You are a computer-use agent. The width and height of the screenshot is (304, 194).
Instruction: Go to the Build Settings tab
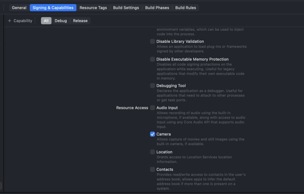(x=126, y=8)
